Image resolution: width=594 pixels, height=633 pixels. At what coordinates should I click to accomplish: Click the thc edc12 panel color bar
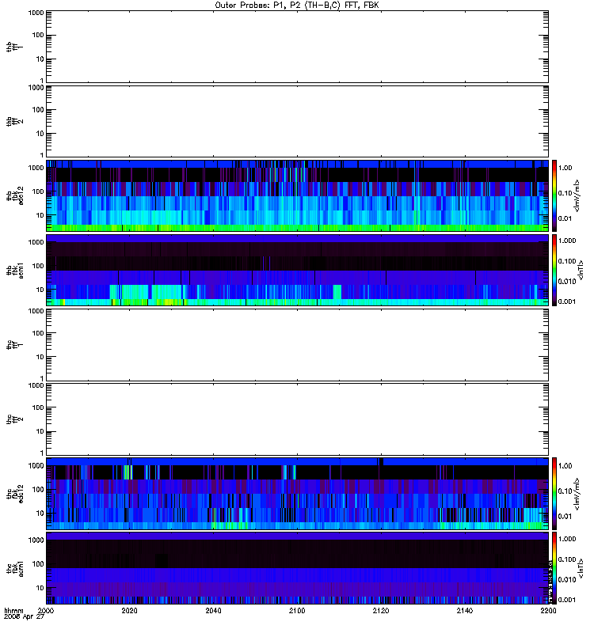coord(554,494)
